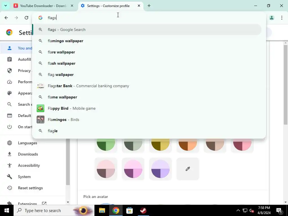Open custom color eyedropper picker
The width and height of the screenshot is (288, 216).
point(188,169)
